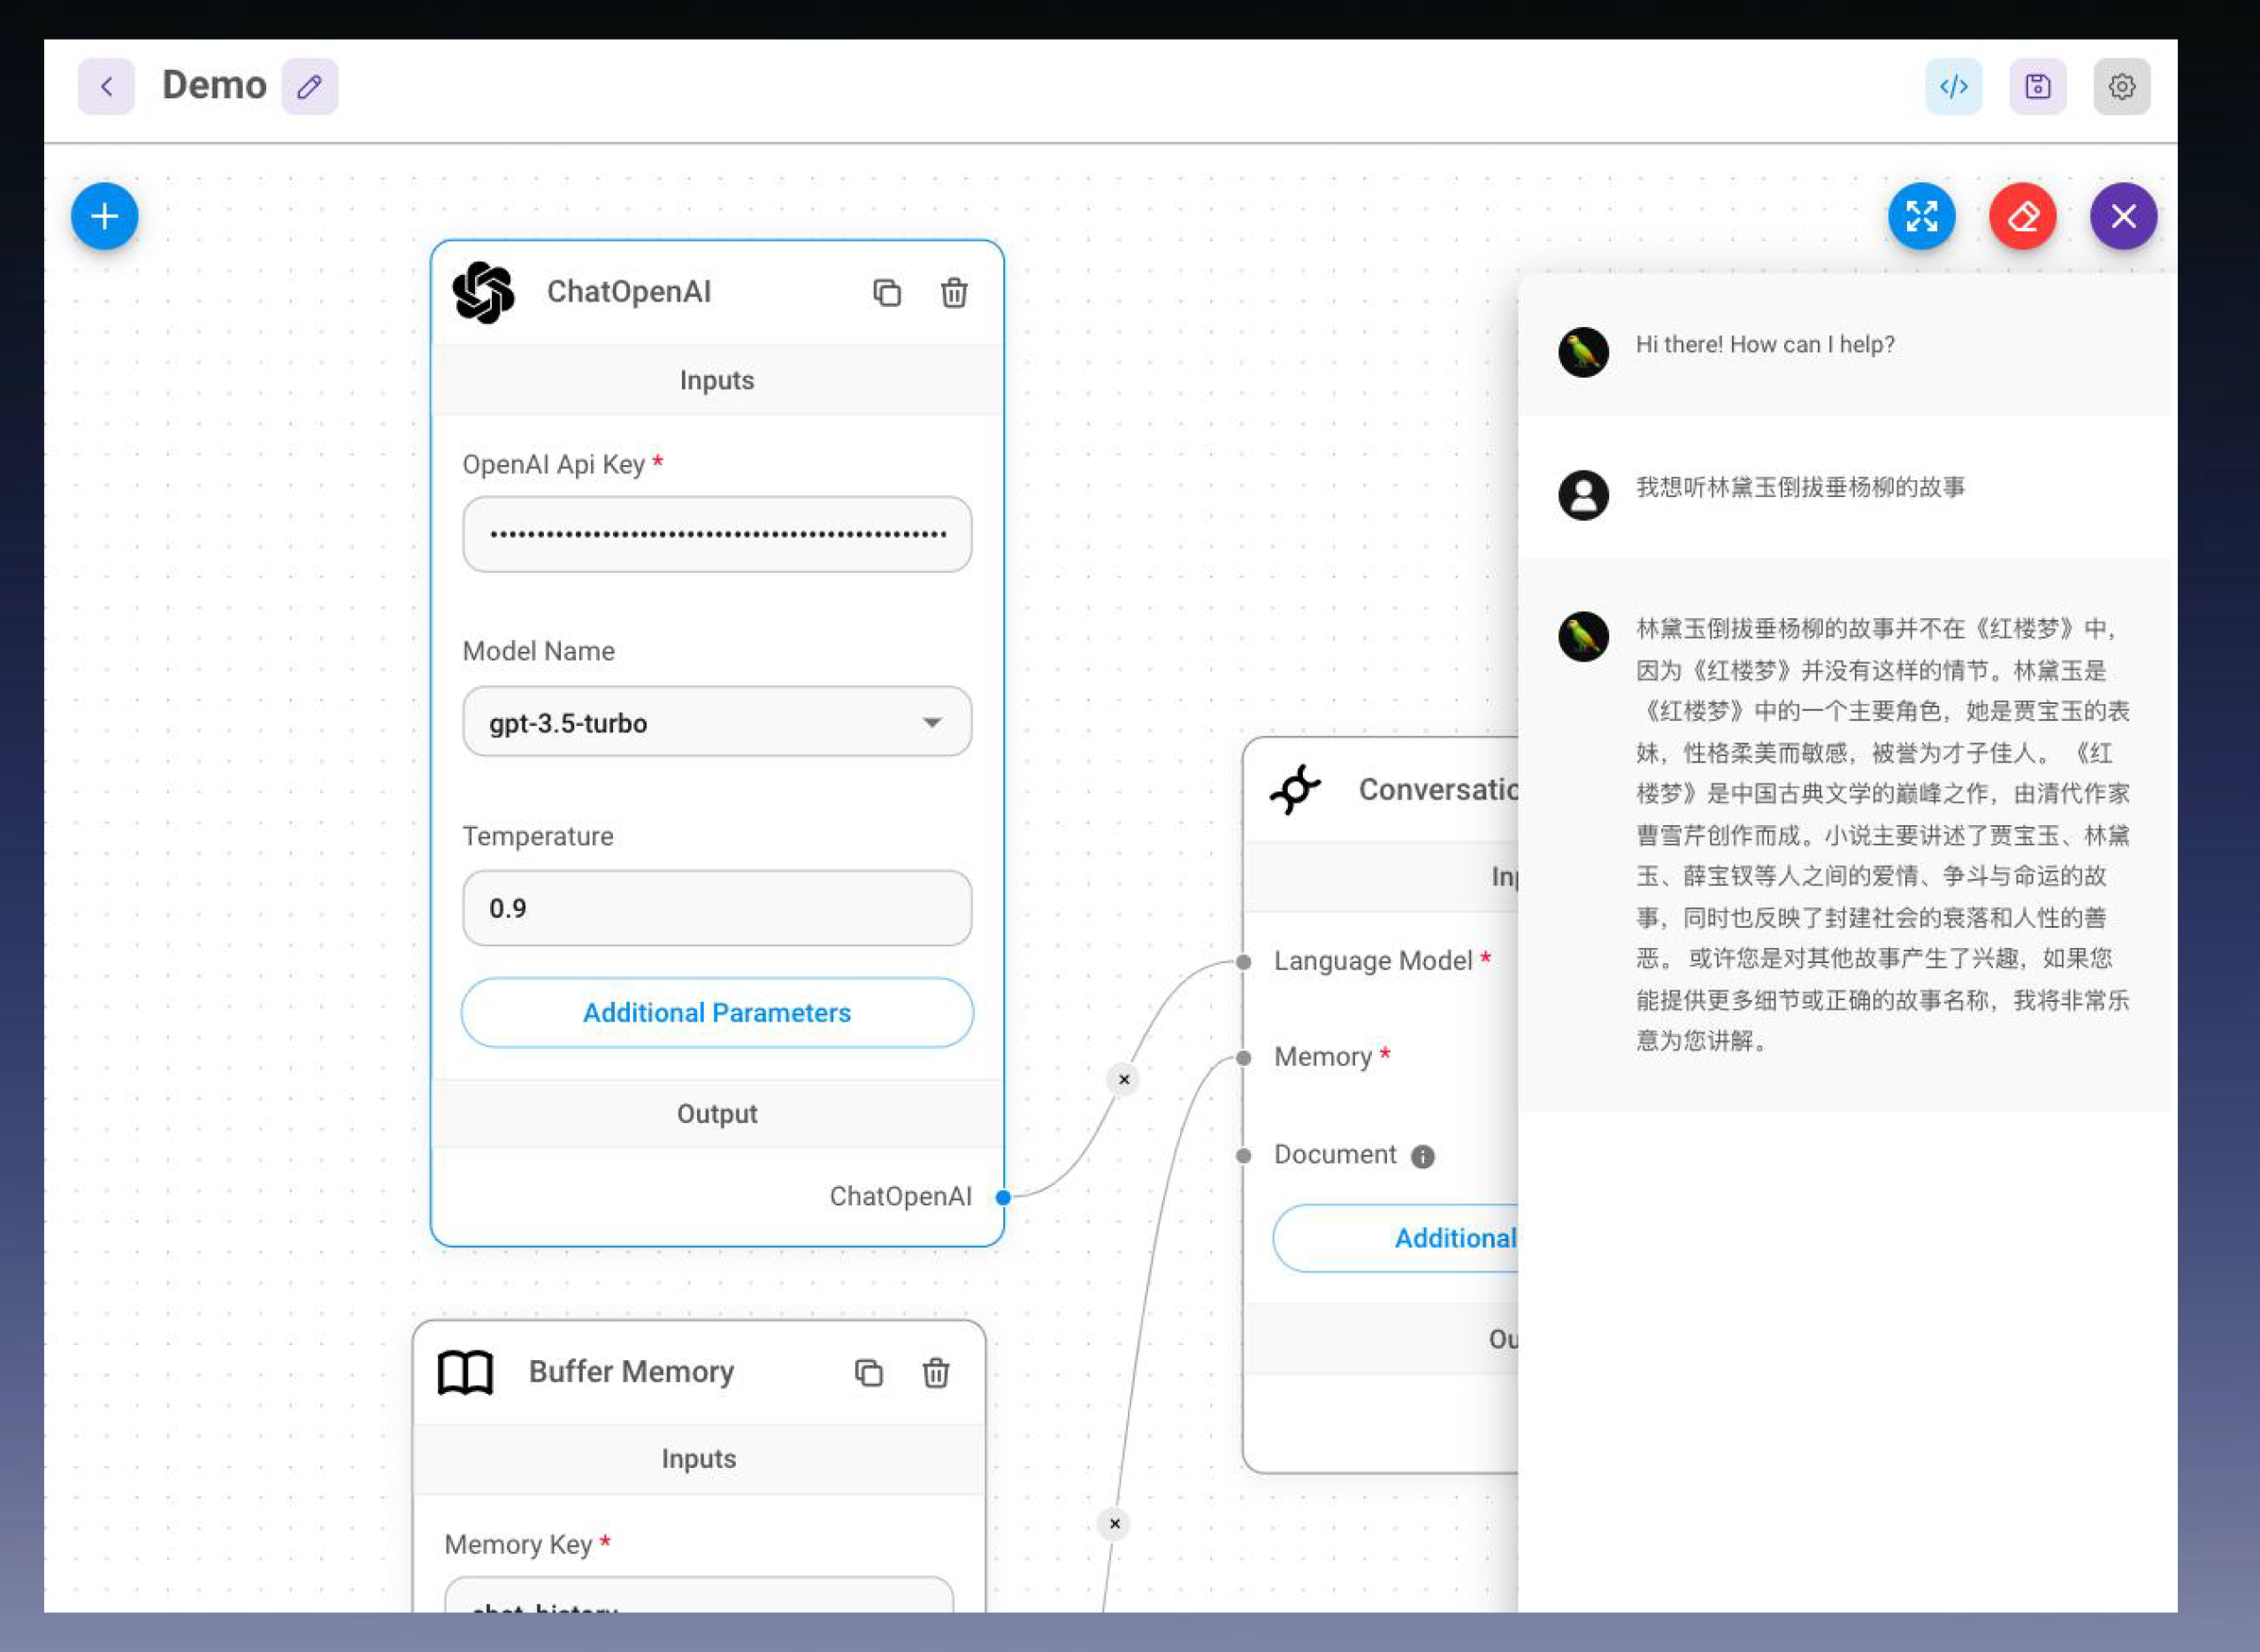Viewport: 2260px width, 1652px height.
Task: Duplicate the Buffer Memory node
Action: tap(869, 1373)
